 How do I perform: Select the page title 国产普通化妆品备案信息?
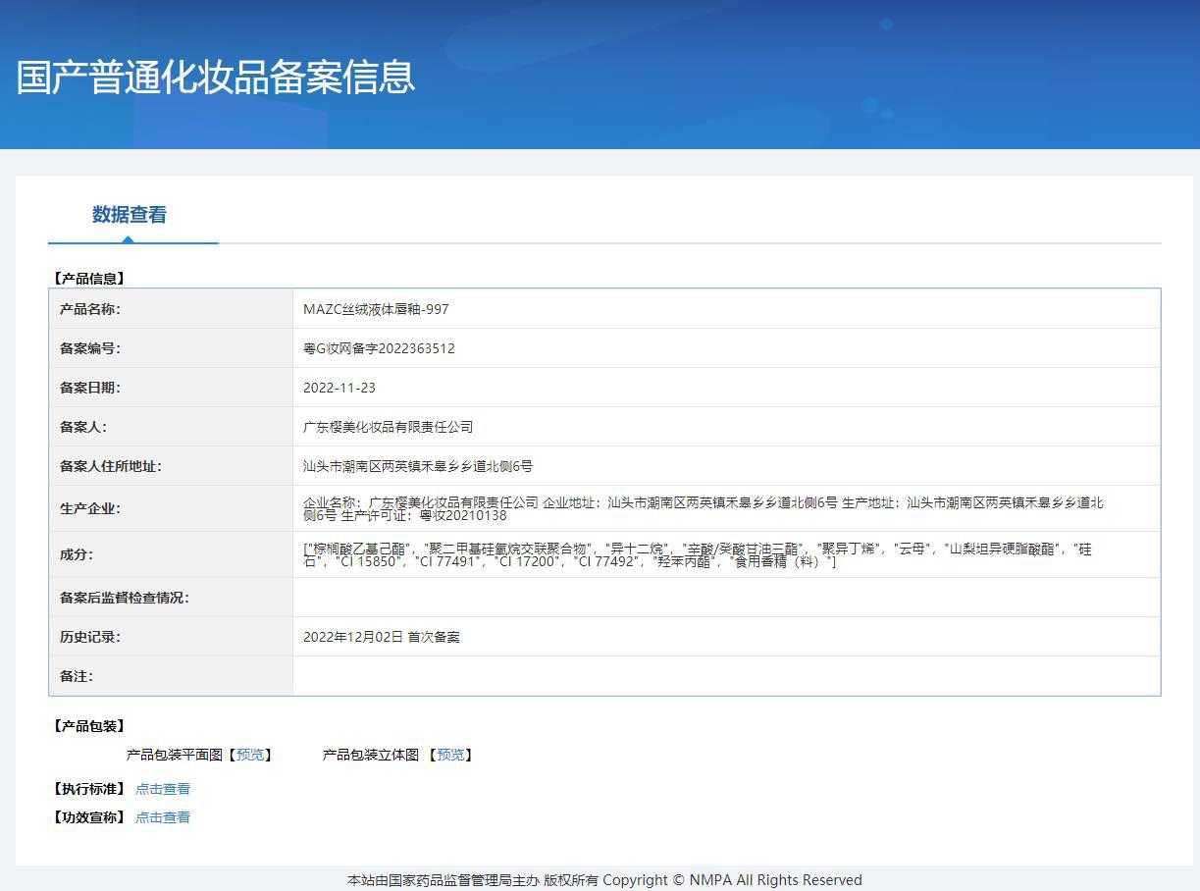216,77
